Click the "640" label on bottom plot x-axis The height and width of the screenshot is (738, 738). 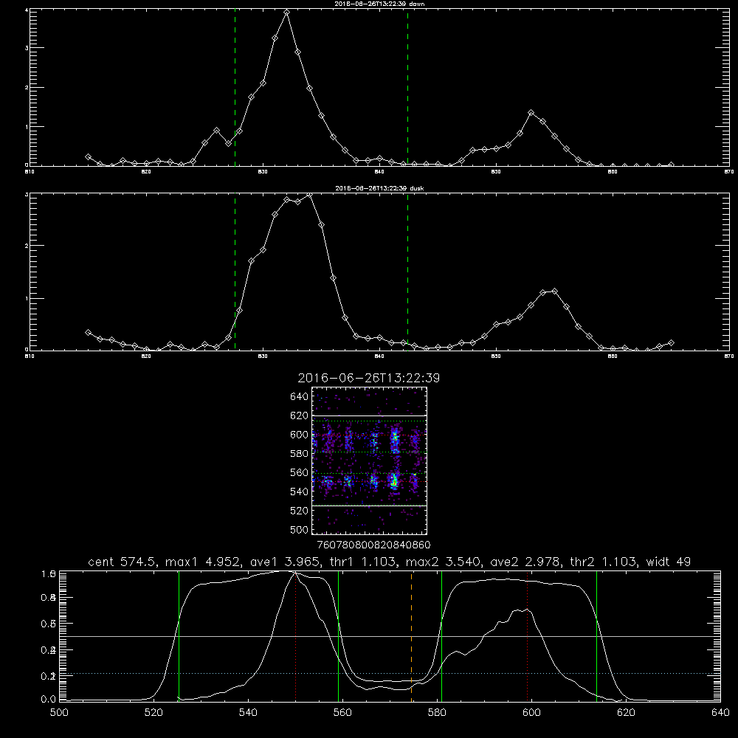tap(720, 713)
